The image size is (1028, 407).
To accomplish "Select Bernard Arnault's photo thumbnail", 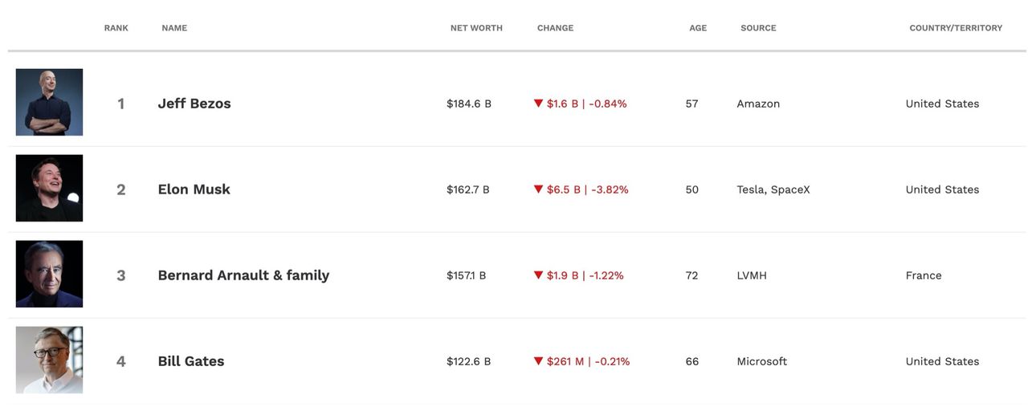I will [x=49, y=274].
